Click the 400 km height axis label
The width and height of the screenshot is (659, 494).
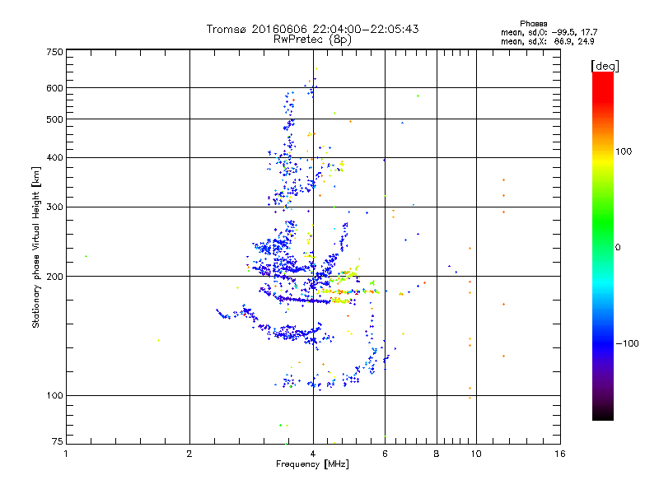point(54,158)
